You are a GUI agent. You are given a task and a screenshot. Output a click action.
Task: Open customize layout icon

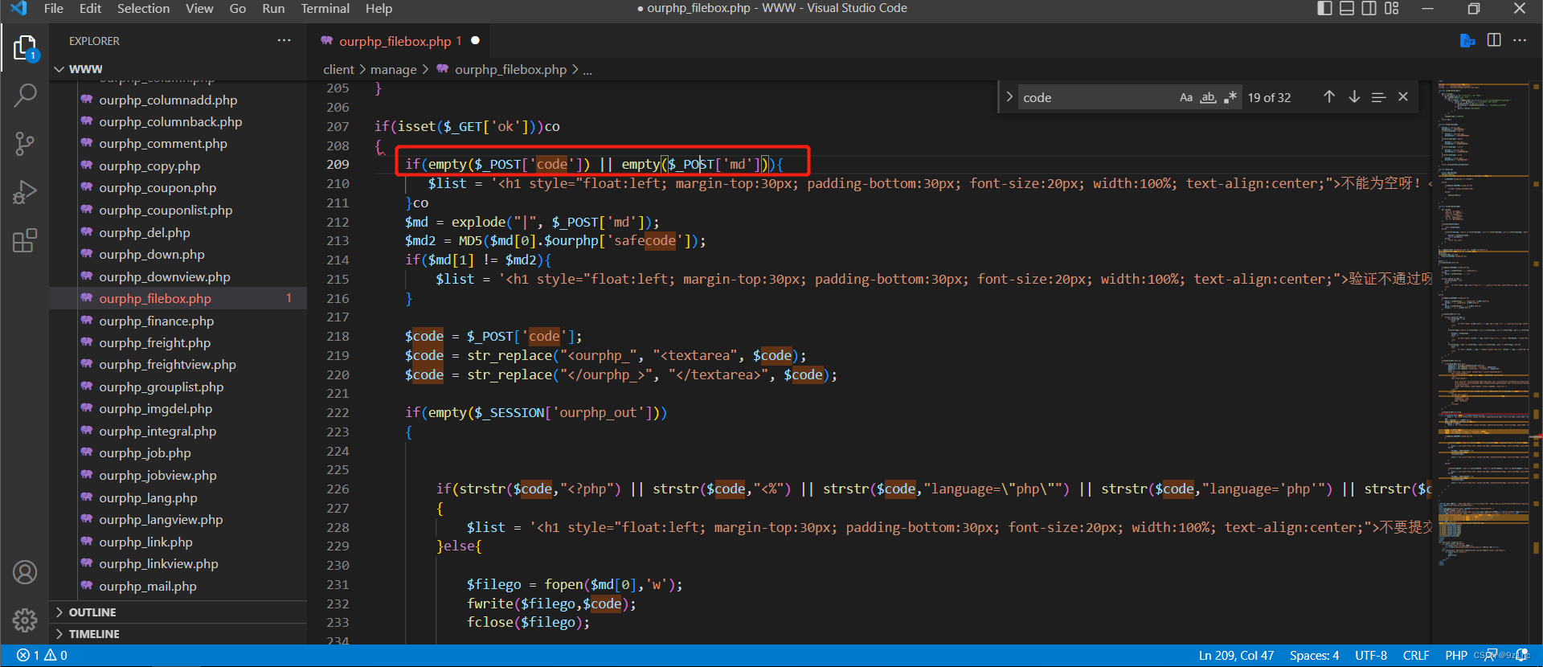[x=1392, y=8]
